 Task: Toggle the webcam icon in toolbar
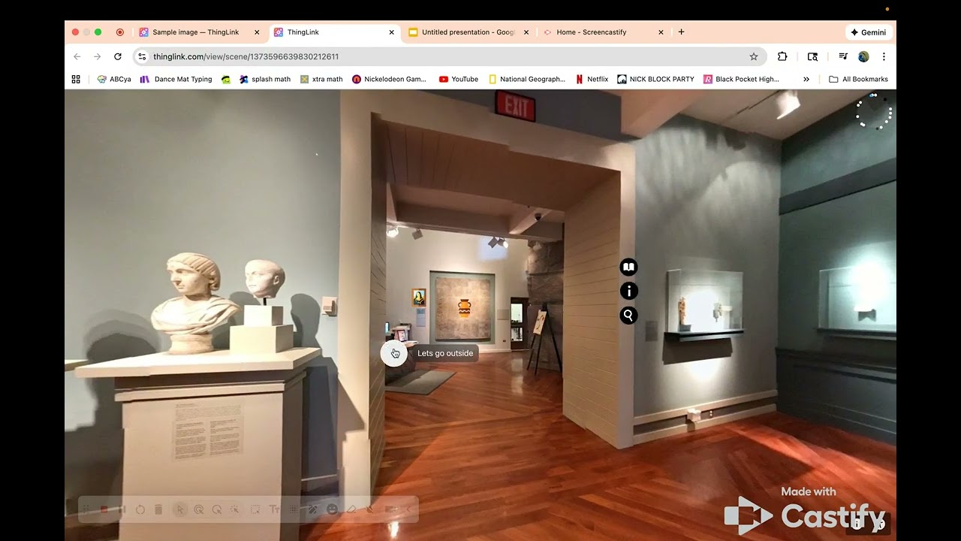390,509
